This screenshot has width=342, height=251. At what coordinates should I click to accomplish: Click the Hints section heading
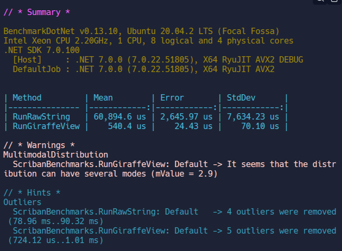tap(32, 193)
